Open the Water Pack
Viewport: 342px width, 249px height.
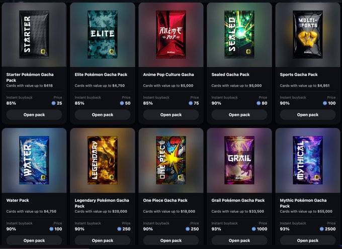point(34,240)
